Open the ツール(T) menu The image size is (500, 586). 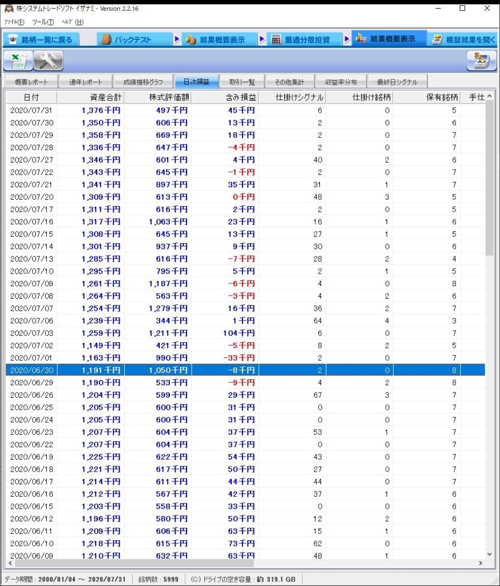coord(43,22)
